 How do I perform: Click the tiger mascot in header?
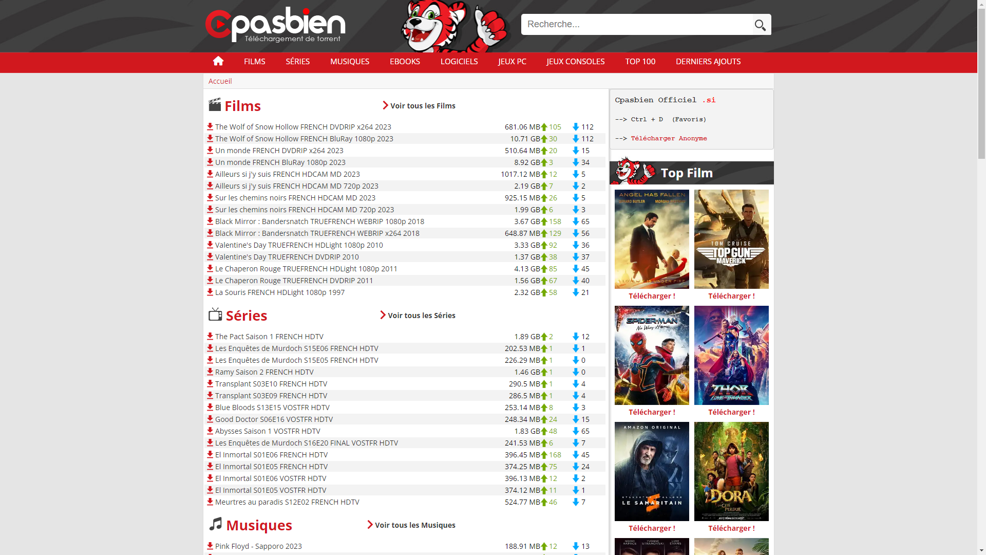click(x=455, y=26)
